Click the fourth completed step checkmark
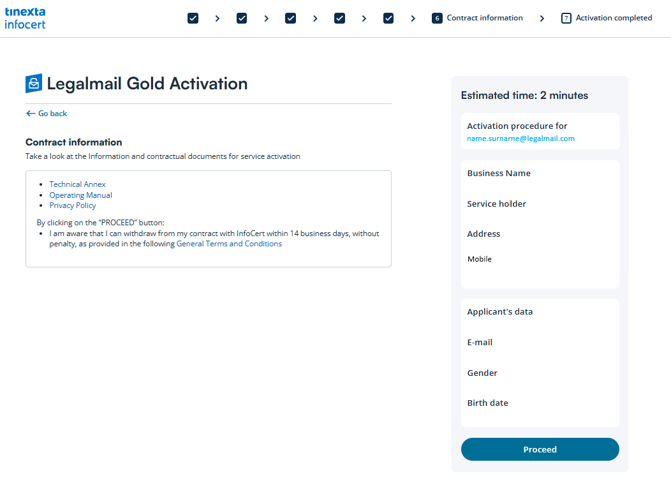 [x=340, y=18]
